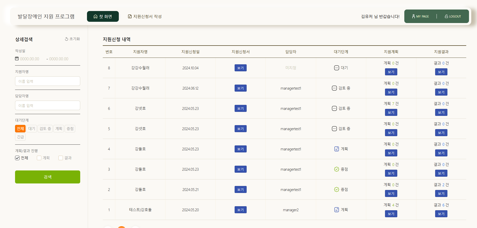477x228 pixels.
Task: Click applicant name 테스트)강호돌
Action: click(x=140, y=210)
